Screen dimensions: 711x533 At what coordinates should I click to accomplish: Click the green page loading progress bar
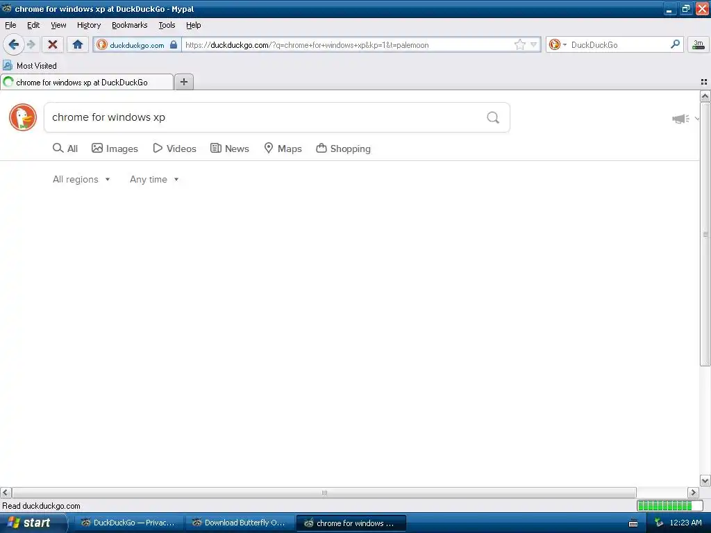[x=670, y=505]
